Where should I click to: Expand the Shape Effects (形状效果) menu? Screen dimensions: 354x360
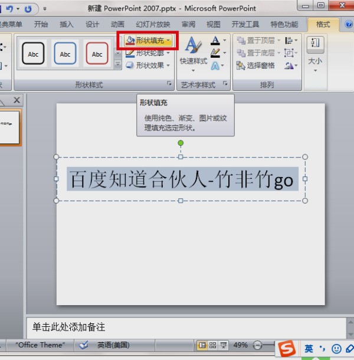(149, 66)
